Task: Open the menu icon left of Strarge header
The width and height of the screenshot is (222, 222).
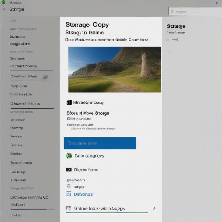Action: (x=4, y=9)
